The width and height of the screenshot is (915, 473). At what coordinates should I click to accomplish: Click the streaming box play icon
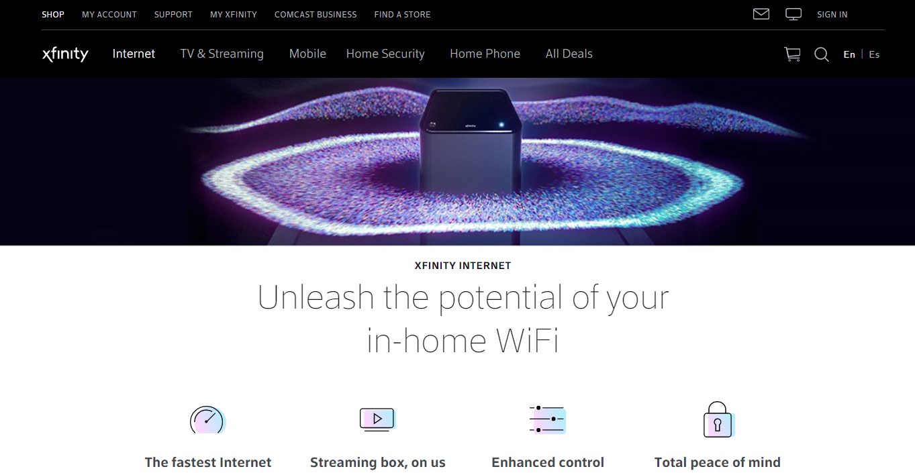377,419
